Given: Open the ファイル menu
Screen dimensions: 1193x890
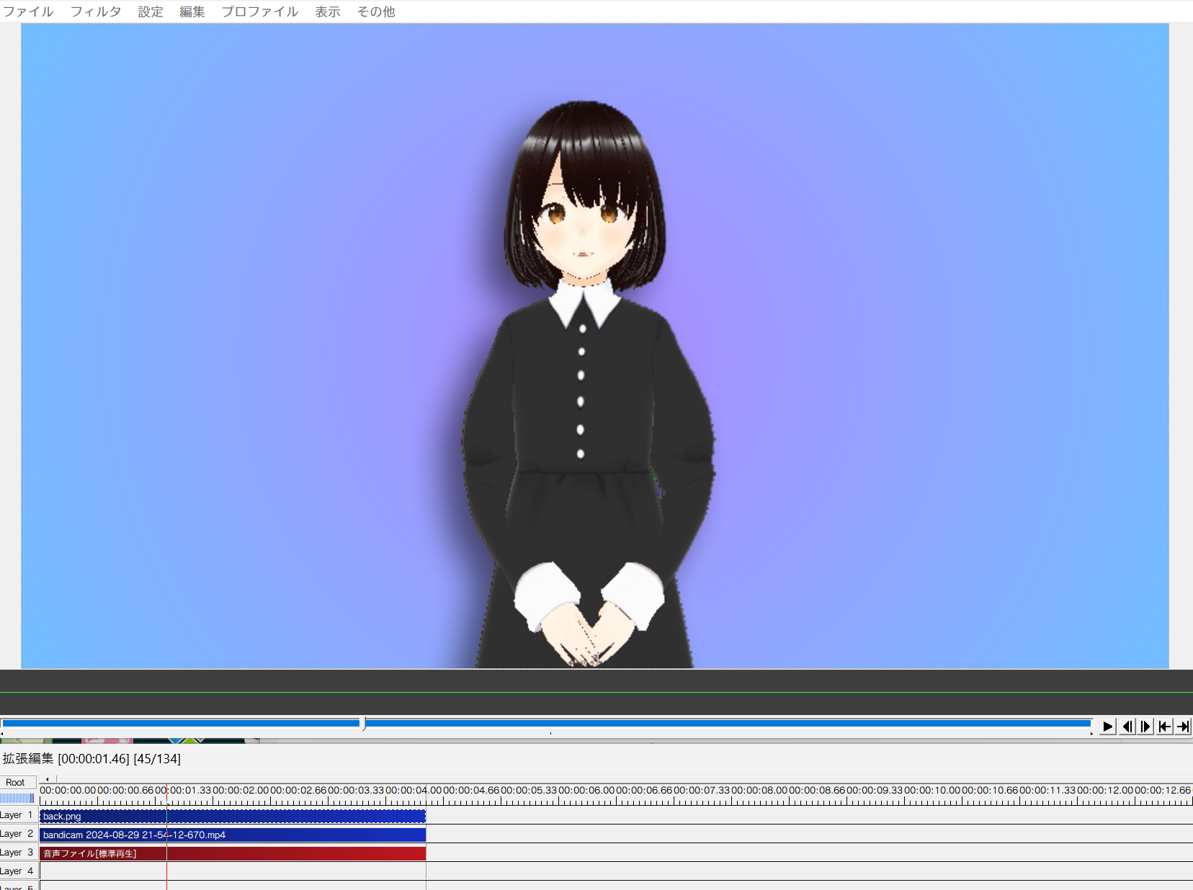Looking at the screenshot, I should (x=28, y=12).
